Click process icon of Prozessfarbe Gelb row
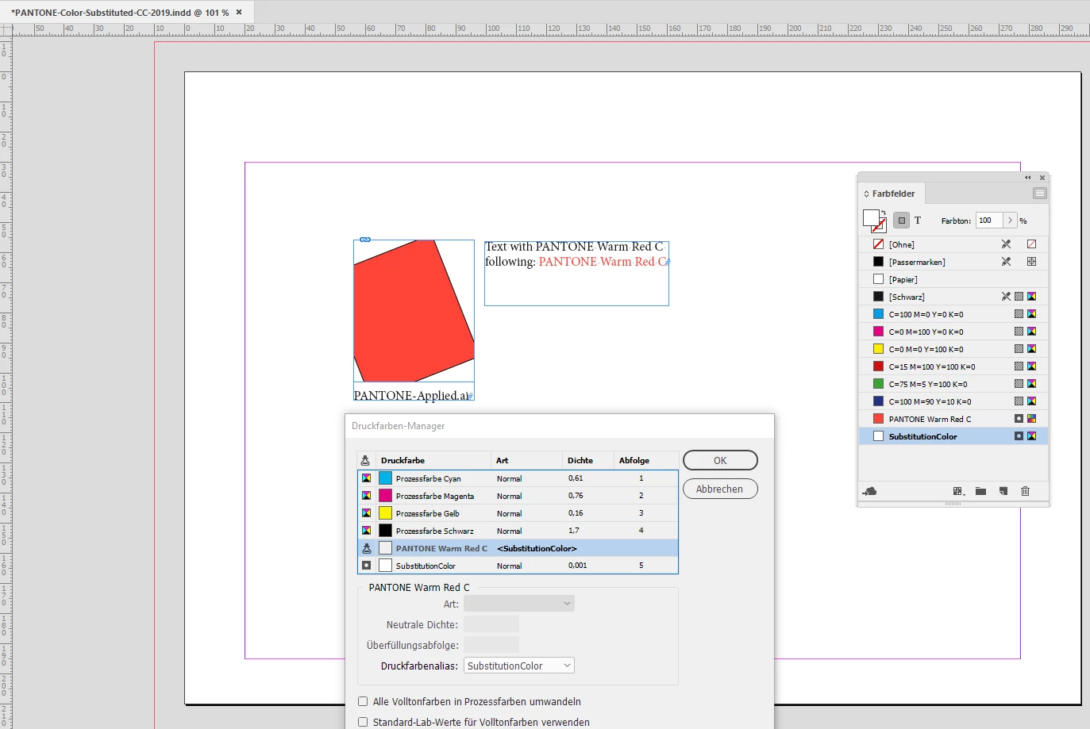 point(366,513)
